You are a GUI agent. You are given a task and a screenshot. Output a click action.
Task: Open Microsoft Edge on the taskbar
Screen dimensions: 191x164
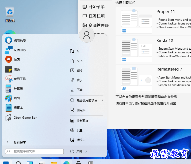click(x=66, y=163)
